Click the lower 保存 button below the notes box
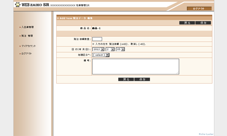Screen dimensions: 227x136 tap(142, 79)
